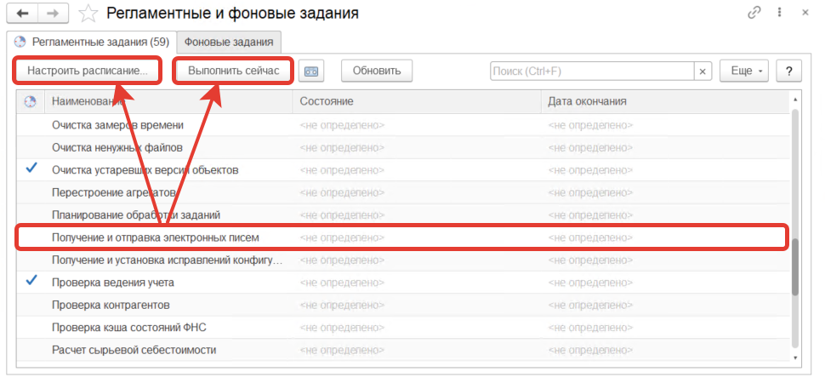This screenshot has width=825, height=383.
Task: Open help with the question mark button
Action: [789, 71]
